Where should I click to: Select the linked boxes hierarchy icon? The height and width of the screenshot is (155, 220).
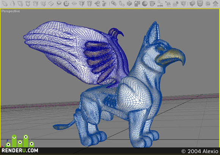pos(160,3)
